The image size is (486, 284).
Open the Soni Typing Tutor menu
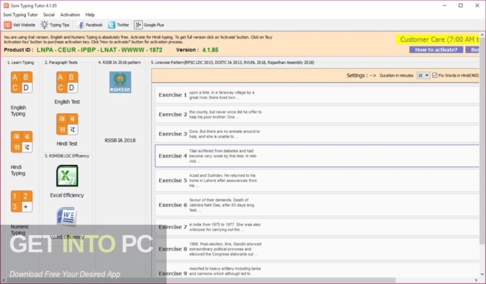[x=20, y=15]
